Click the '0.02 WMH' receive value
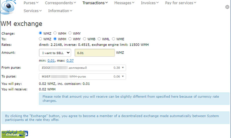The width and height of the screenshot is (231, 138). point(47,89)
